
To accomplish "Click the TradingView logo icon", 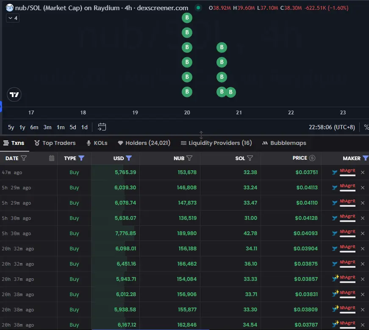I will click(14, 94).
